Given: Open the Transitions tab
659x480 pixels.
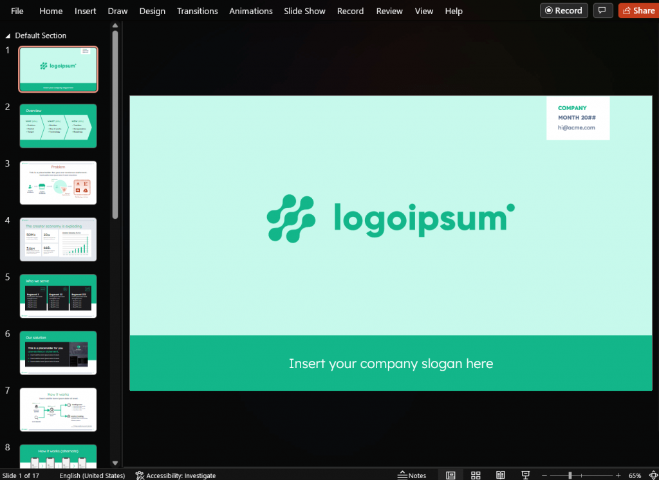Looking at the screenshot, I should click(x=197, y=11).
